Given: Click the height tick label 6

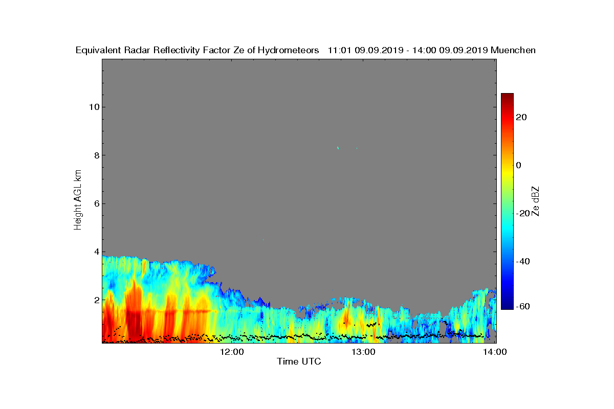Looking at the screenshot, I should click(96, 203).
